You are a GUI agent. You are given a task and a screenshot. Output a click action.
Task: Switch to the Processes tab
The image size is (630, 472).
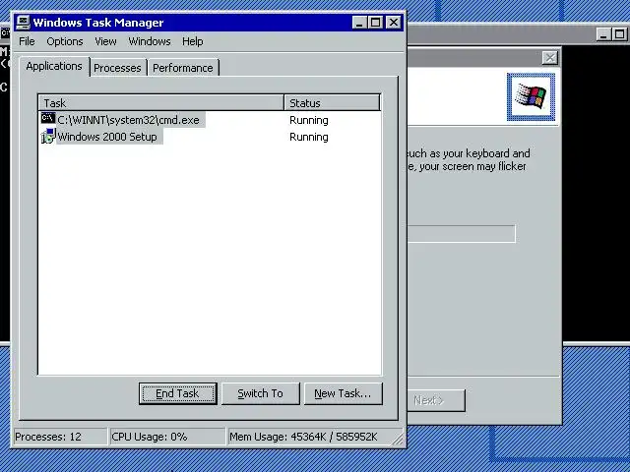(x=117, y=68)
